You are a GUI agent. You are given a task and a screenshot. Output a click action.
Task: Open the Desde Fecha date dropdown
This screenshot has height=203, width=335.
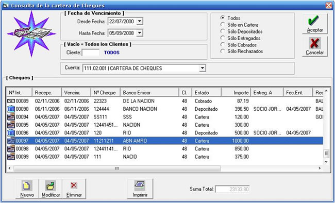(x=140, y=21)
